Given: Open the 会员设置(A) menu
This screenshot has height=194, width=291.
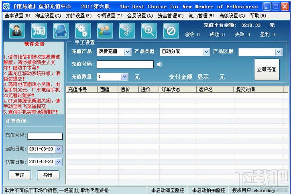Looking at the screenshot, I should pos(140,16).
